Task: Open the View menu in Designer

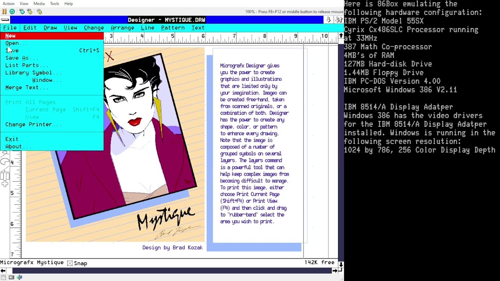Action: [x=70, y=28]
